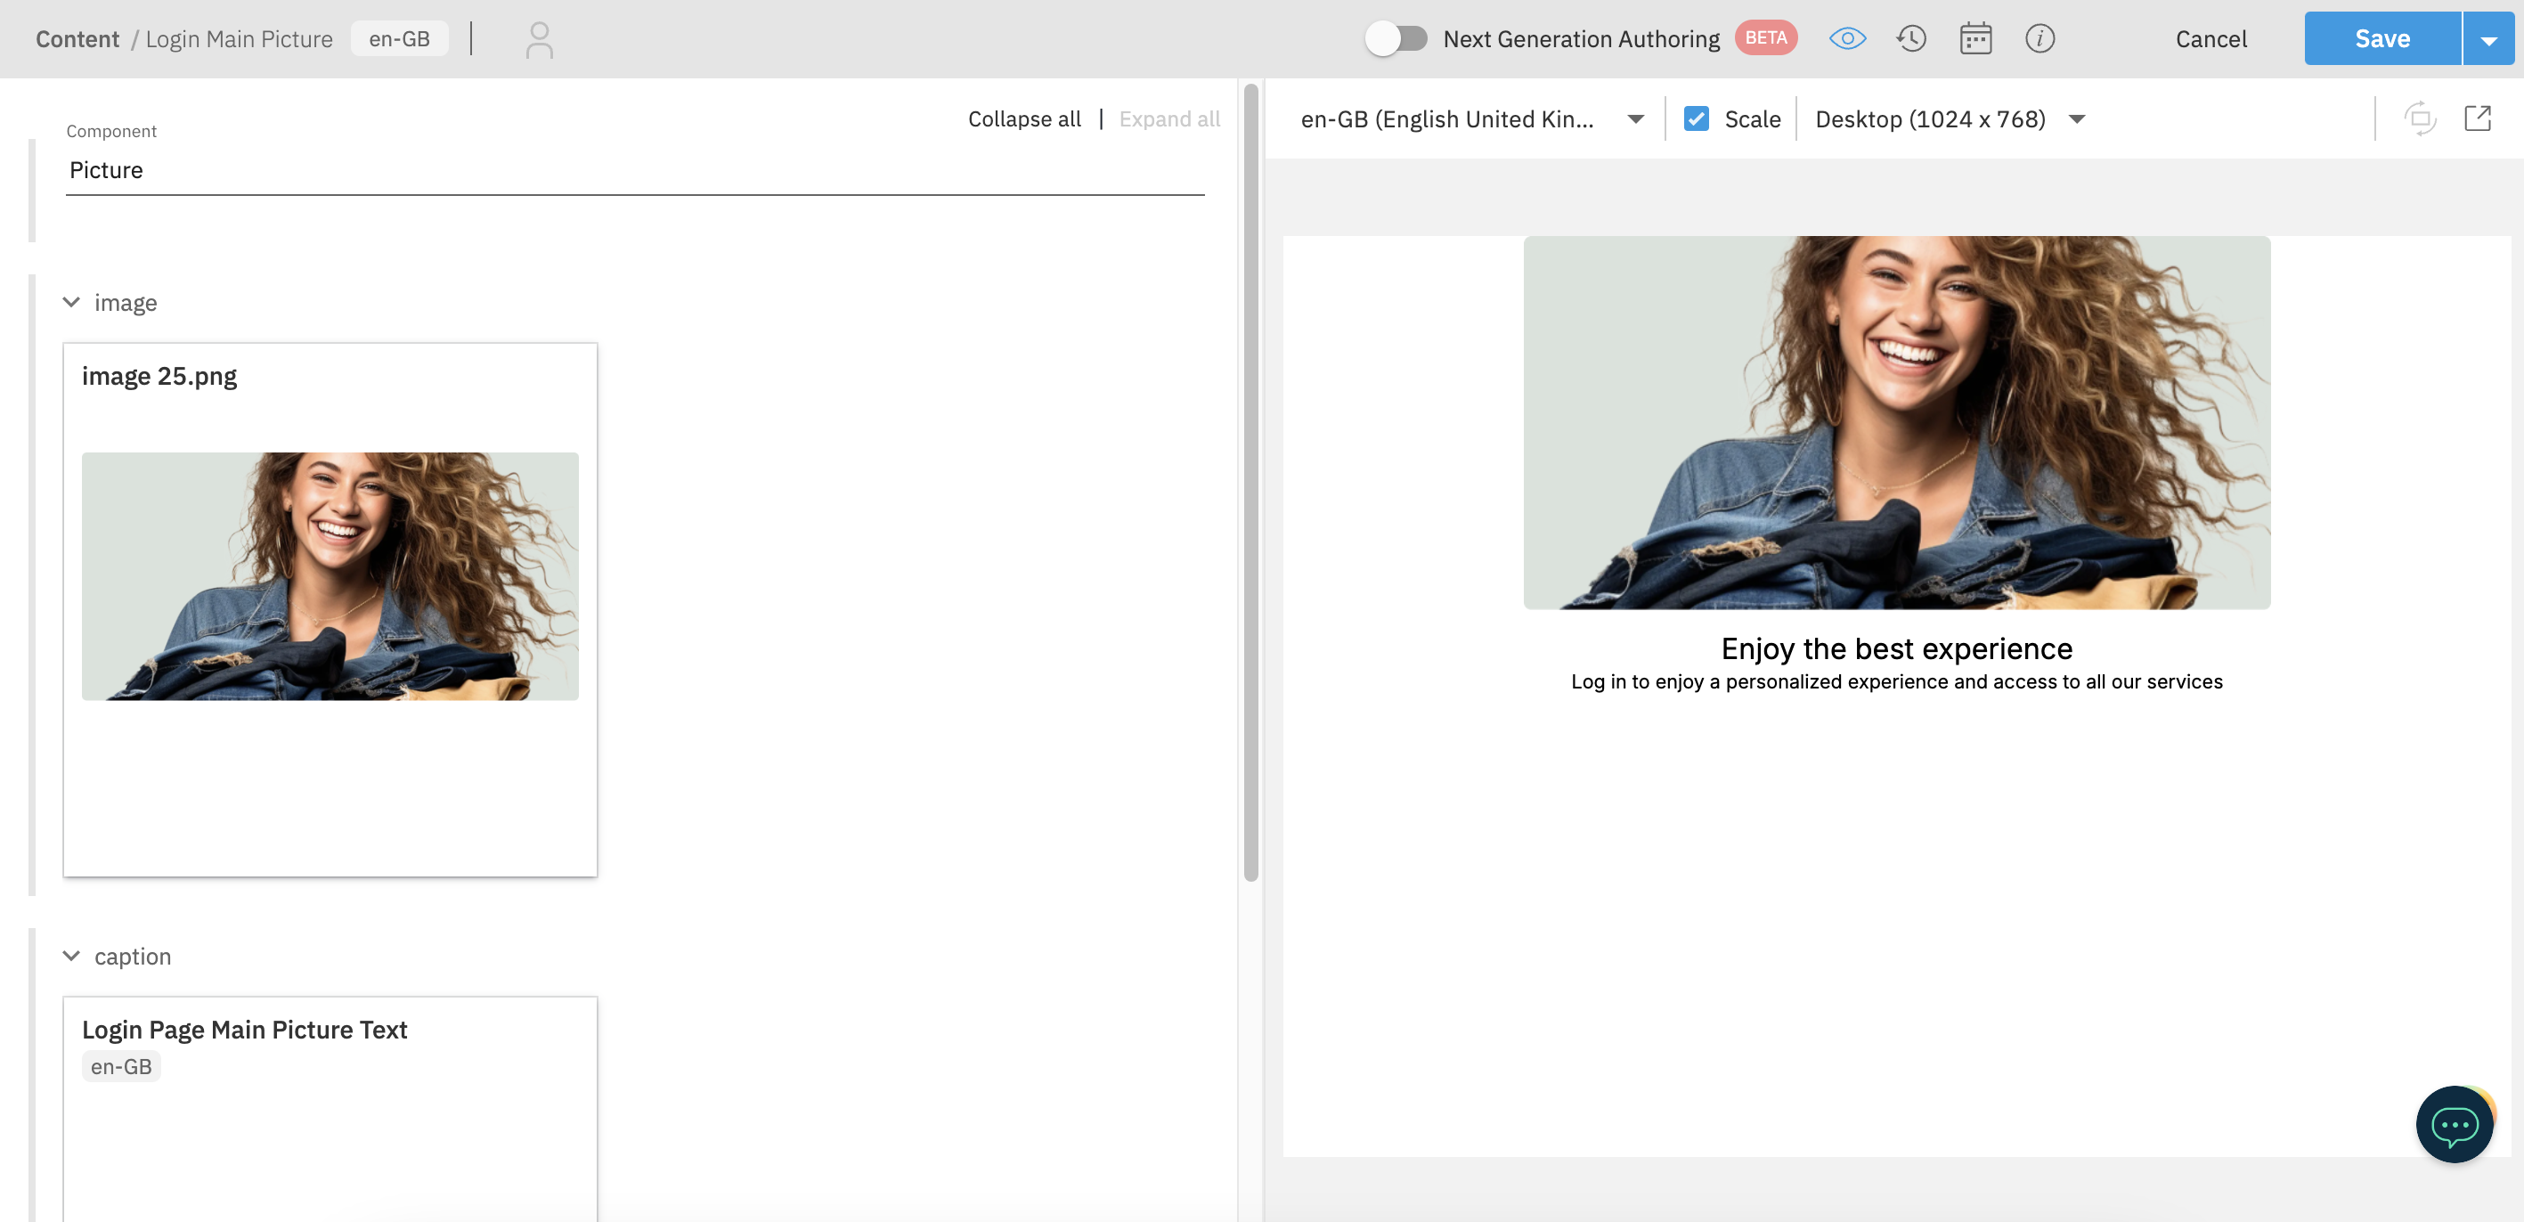
Task: Open version history clock icon
Action: click(x=1910, y=39)
